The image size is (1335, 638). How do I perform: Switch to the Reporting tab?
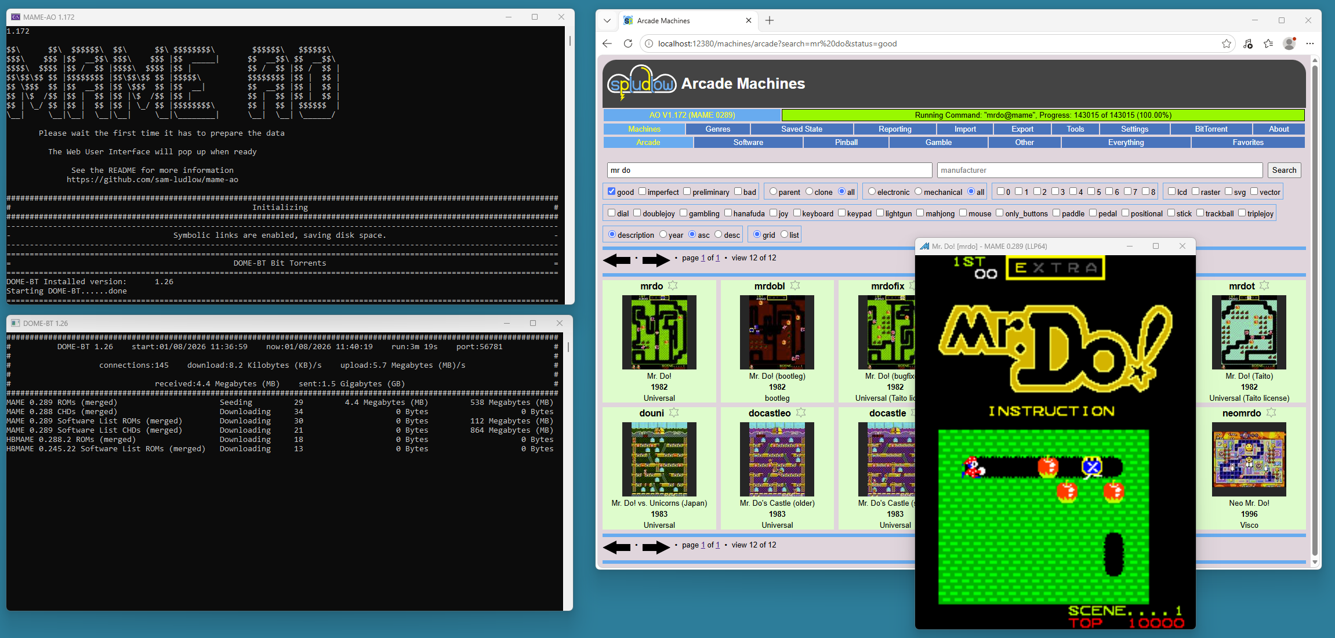pyautogui.click(x=895, y=129)
